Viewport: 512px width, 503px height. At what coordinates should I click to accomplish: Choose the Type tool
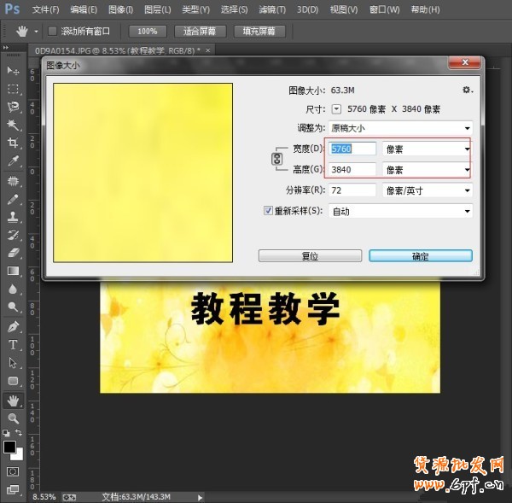pyautogui.click(x=13, y=344)
